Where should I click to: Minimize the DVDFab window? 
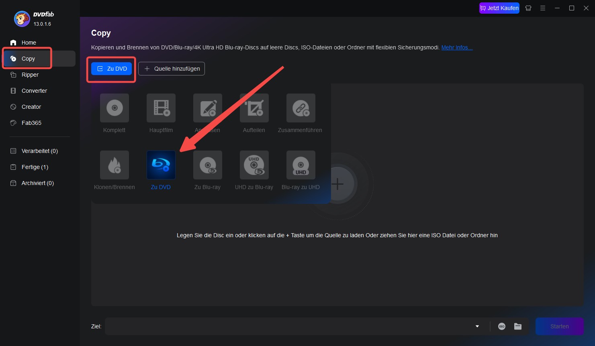coord(557,8)
